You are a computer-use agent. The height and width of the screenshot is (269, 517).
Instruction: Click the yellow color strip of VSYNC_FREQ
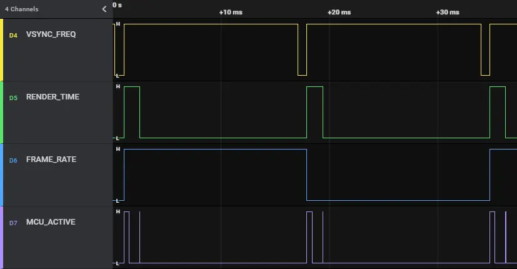point(2,50)
